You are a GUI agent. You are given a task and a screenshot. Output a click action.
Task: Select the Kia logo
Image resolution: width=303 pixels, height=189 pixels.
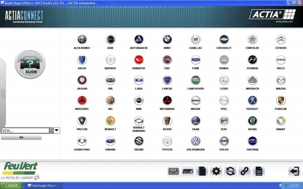(110, 80)
